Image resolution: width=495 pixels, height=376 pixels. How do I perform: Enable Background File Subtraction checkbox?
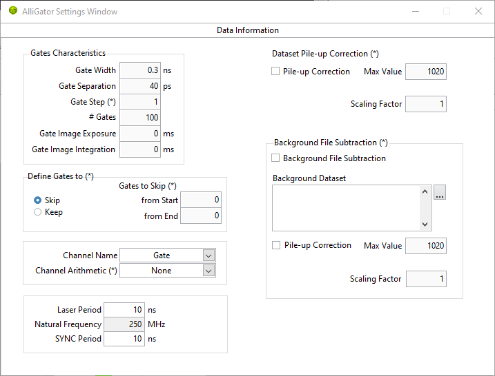pos(275,158)
